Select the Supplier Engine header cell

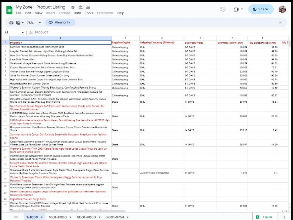[125, 43]
